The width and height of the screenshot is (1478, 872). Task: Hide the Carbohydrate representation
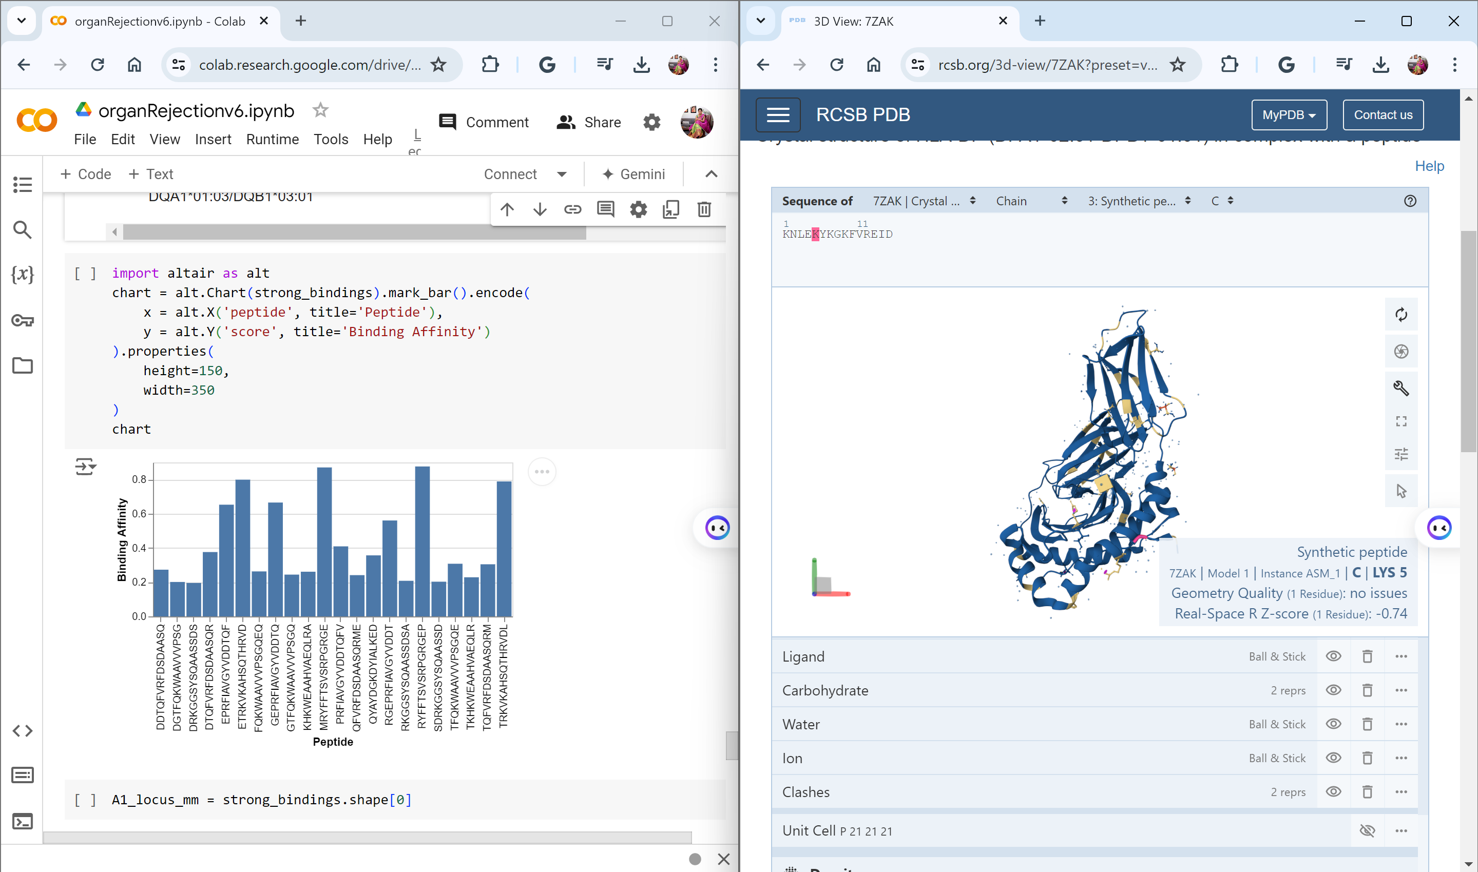pos(1333,690)
